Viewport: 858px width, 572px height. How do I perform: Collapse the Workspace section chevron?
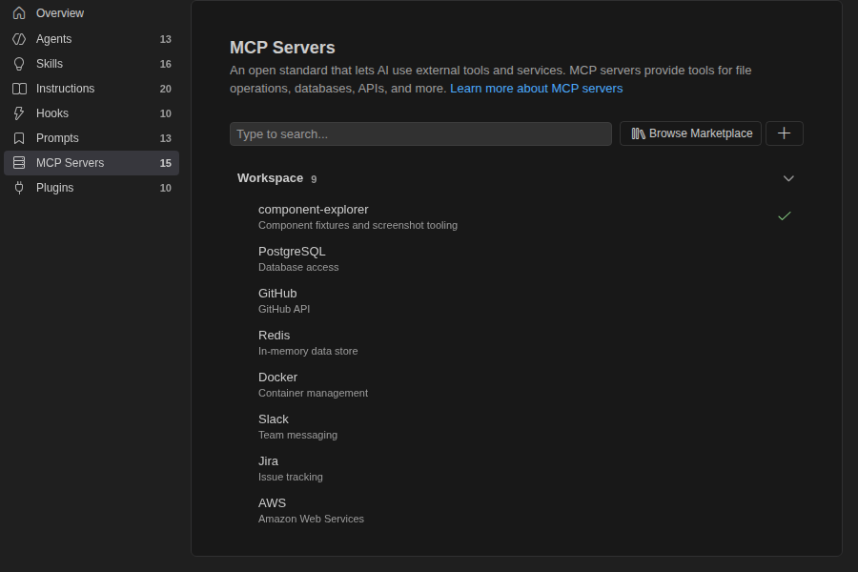788,178
